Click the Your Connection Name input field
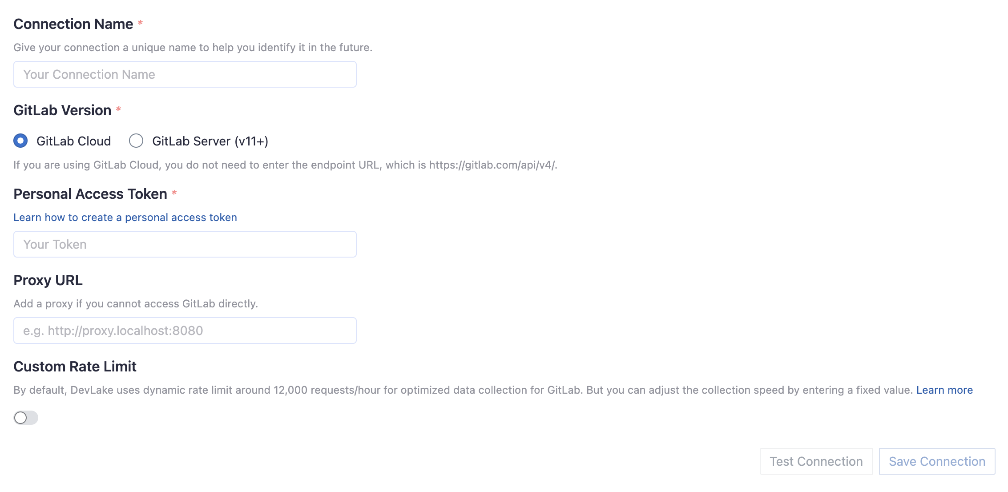Image resolution: width=1008 pixels, height=492 pixels. pos(185,74)
